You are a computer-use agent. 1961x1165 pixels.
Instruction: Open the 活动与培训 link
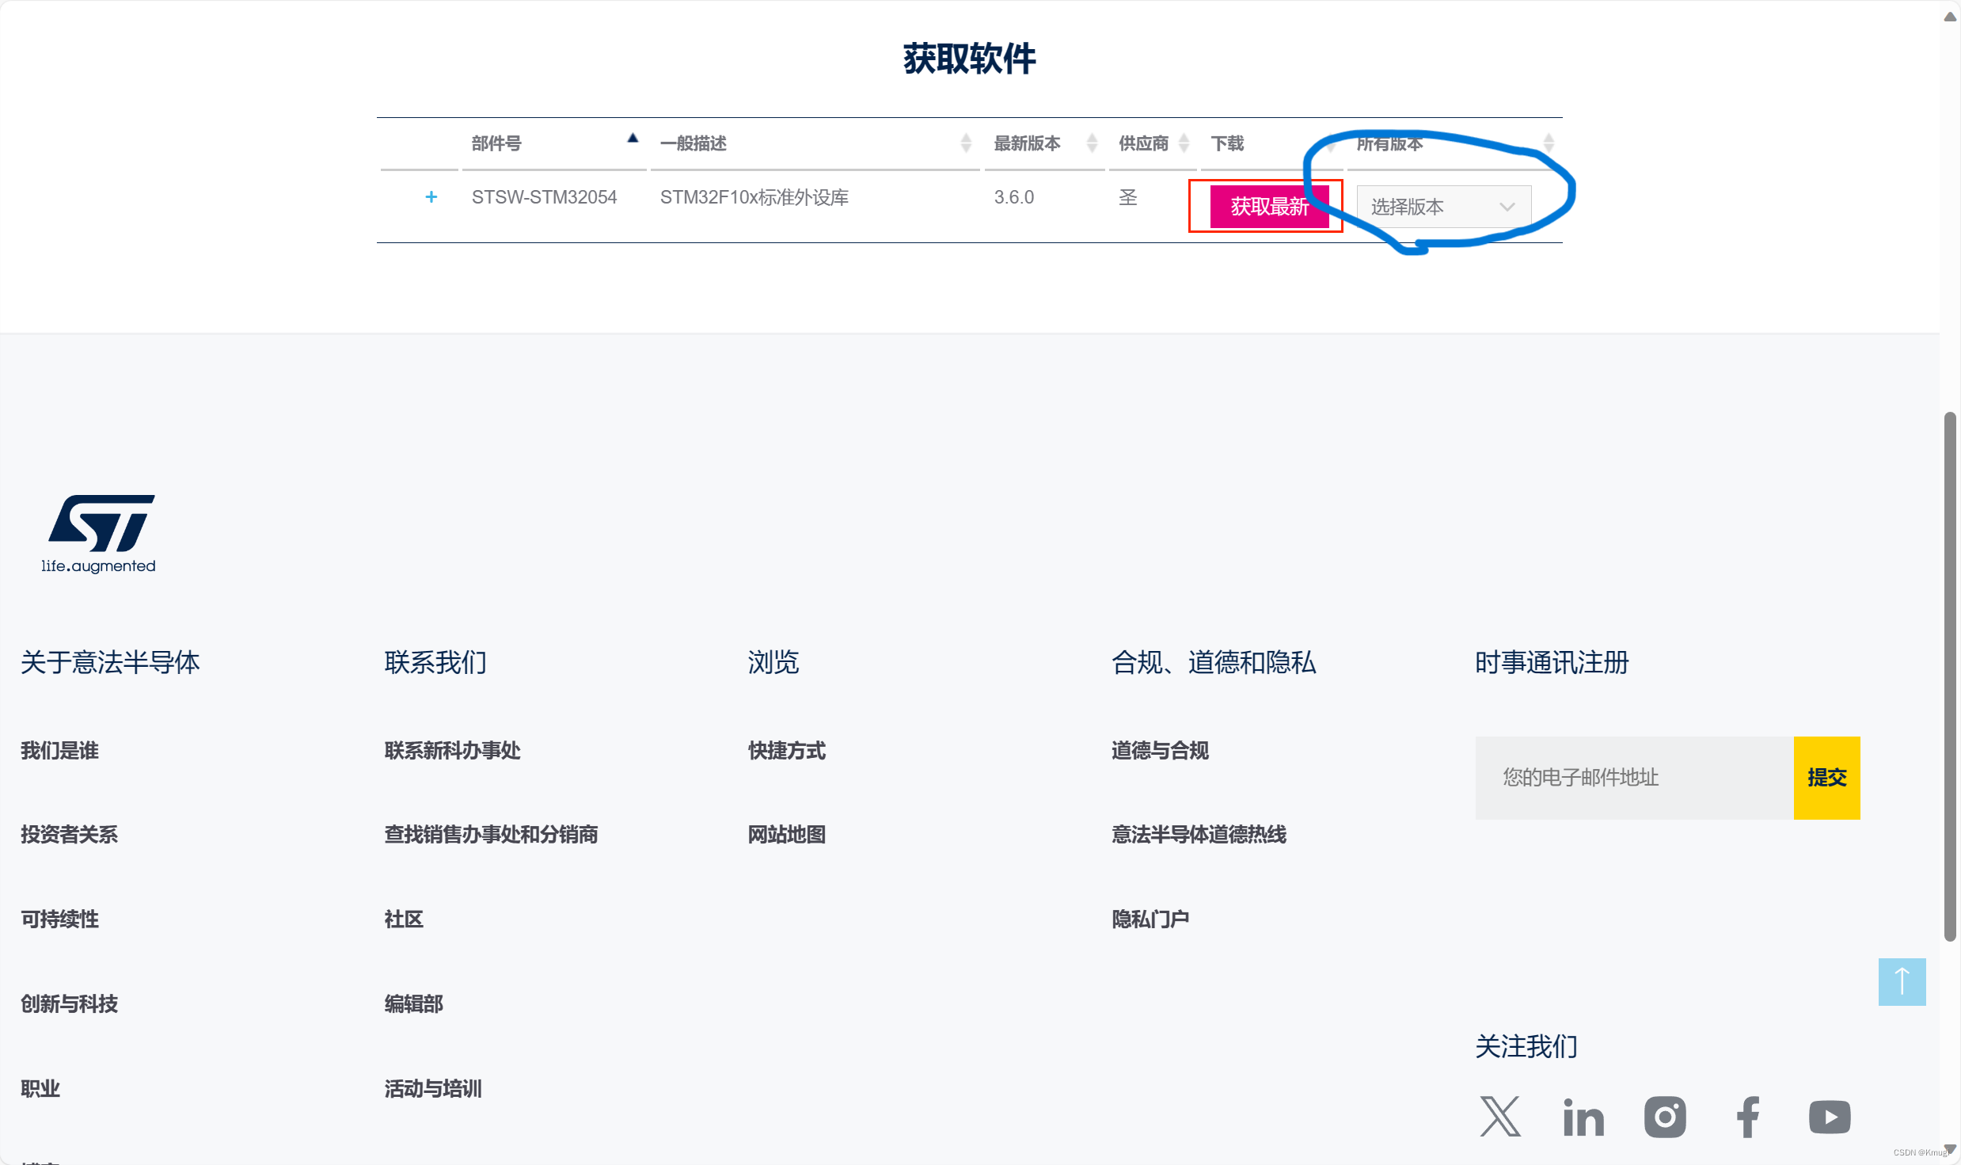click(x=433, y=1089)
